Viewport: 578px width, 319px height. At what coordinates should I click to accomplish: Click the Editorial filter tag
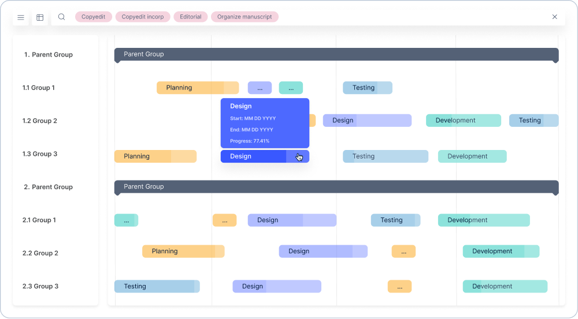(x=190, y=17)
